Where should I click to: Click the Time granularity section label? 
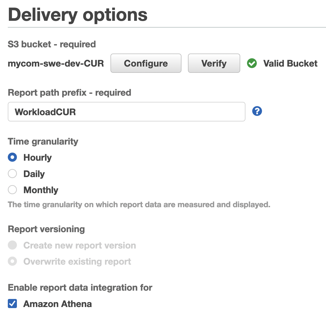click(43, 141)
